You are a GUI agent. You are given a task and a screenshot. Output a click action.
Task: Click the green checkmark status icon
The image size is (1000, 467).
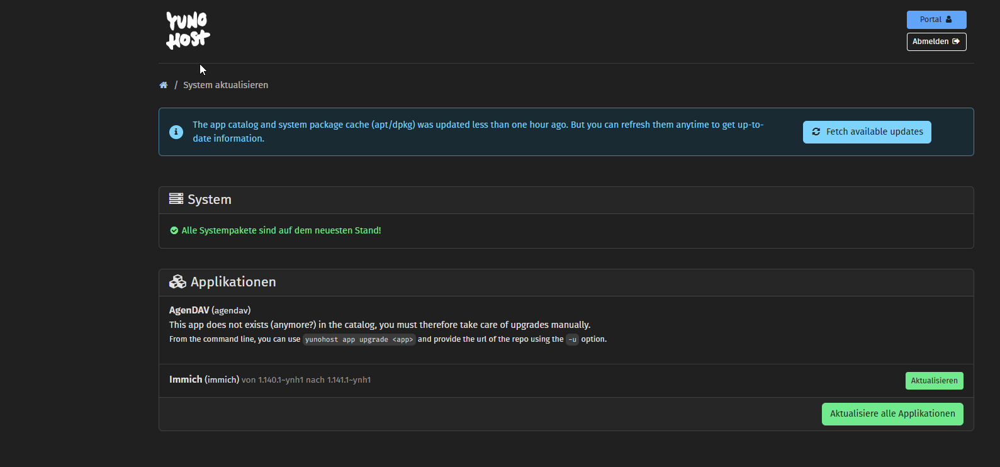(x=174, y=230)
